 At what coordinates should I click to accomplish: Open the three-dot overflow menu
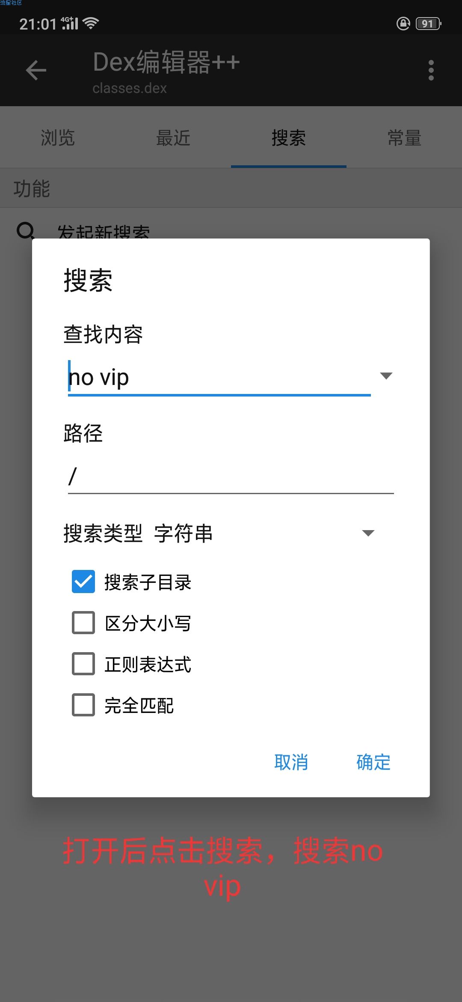(x=431, y=70)
